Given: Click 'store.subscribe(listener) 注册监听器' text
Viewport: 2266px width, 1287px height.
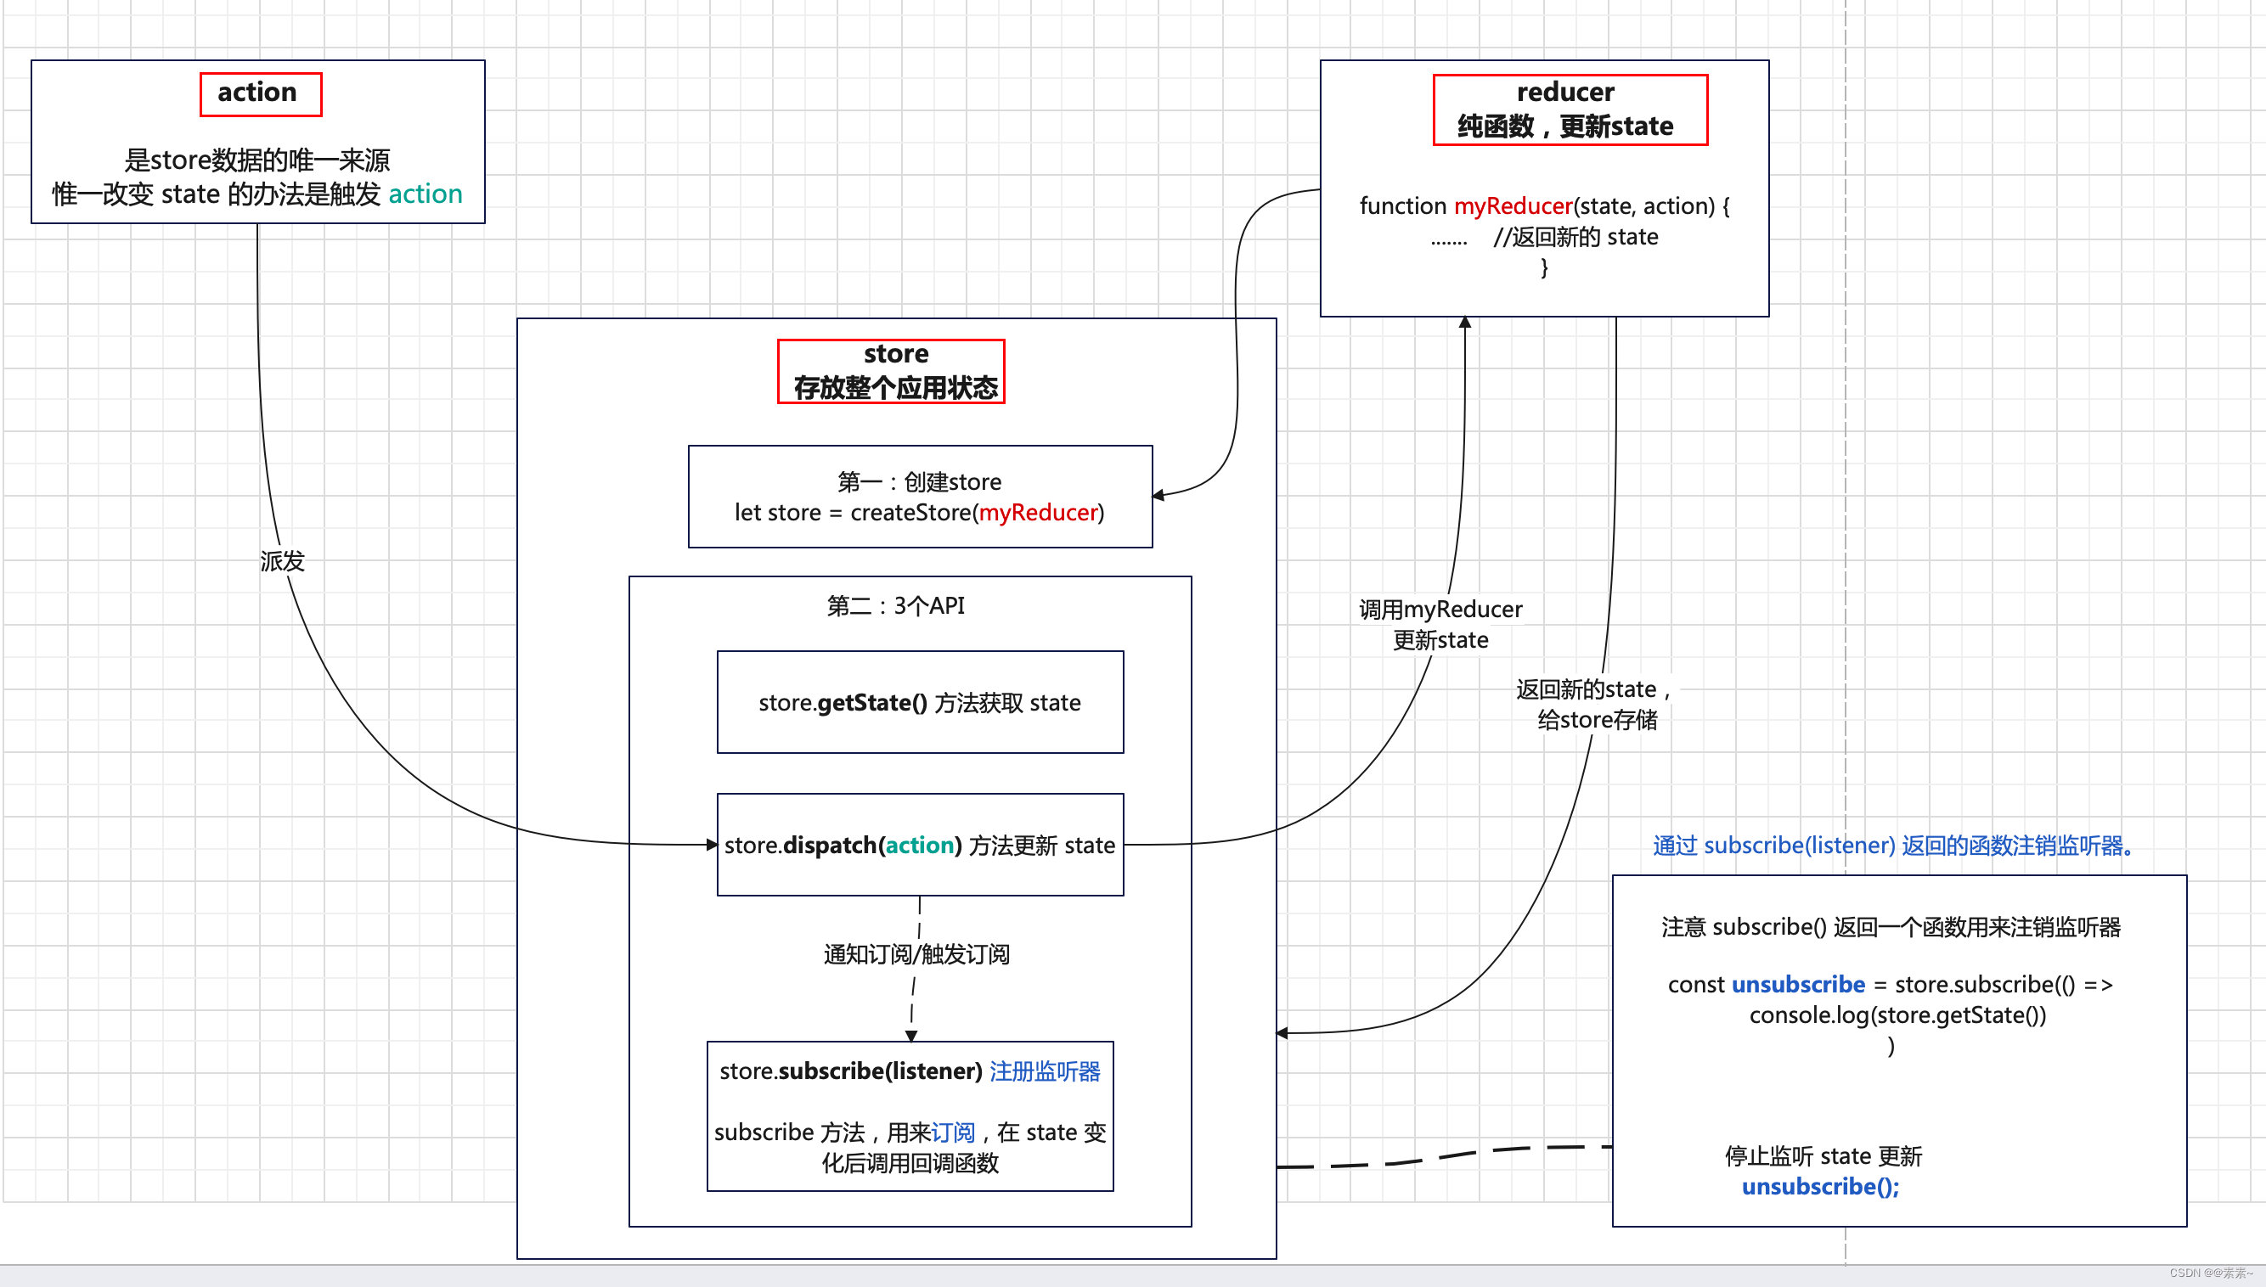Looking at the screenshot, I should [x=910, y=1071].
